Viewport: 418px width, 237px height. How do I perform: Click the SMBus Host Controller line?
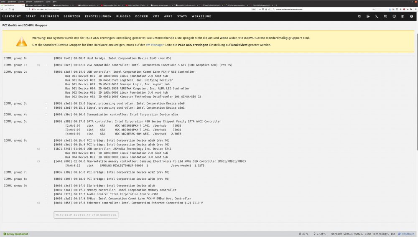[122, 199]
